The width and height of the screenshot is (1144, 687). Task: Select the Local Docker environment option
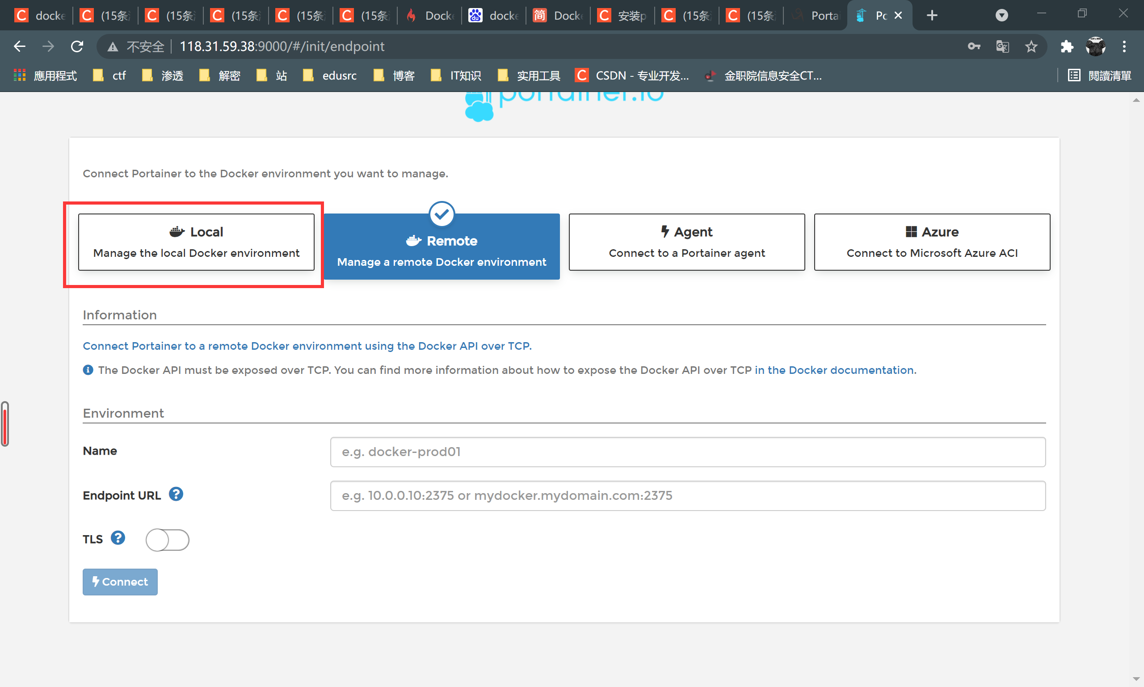coord(196,242)
